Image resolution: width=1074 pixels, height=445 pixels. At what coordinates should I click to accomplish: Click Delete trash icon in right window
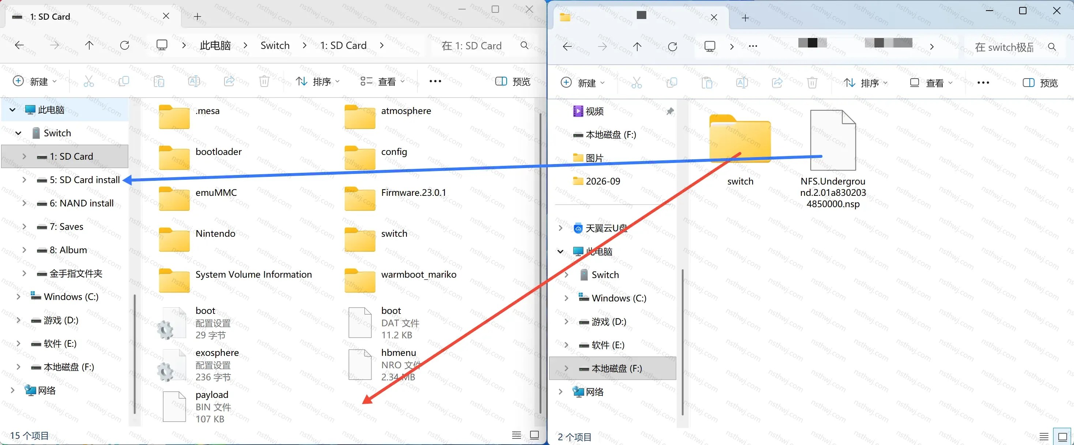click(x=812, y=83)
